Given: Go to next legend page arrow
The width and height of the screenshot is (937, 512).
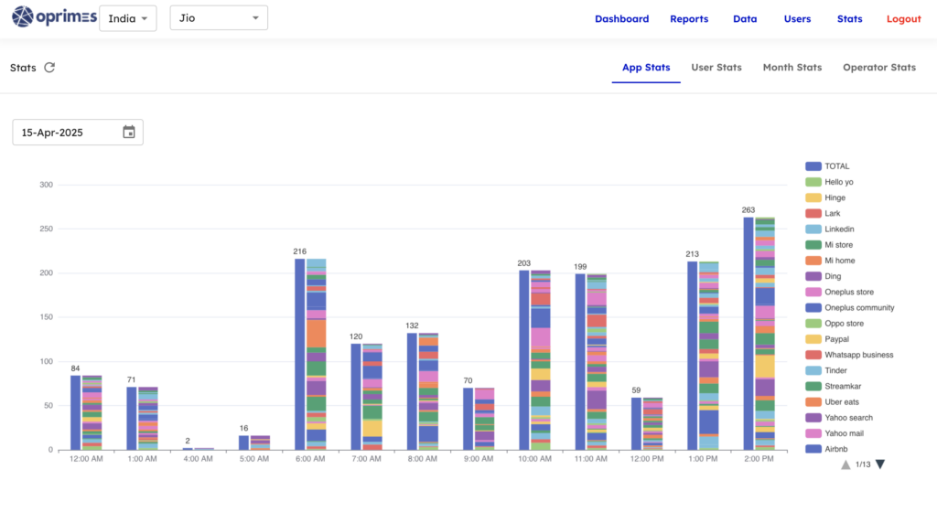Looking at the screenshot, I should click(x=880, y=464).
